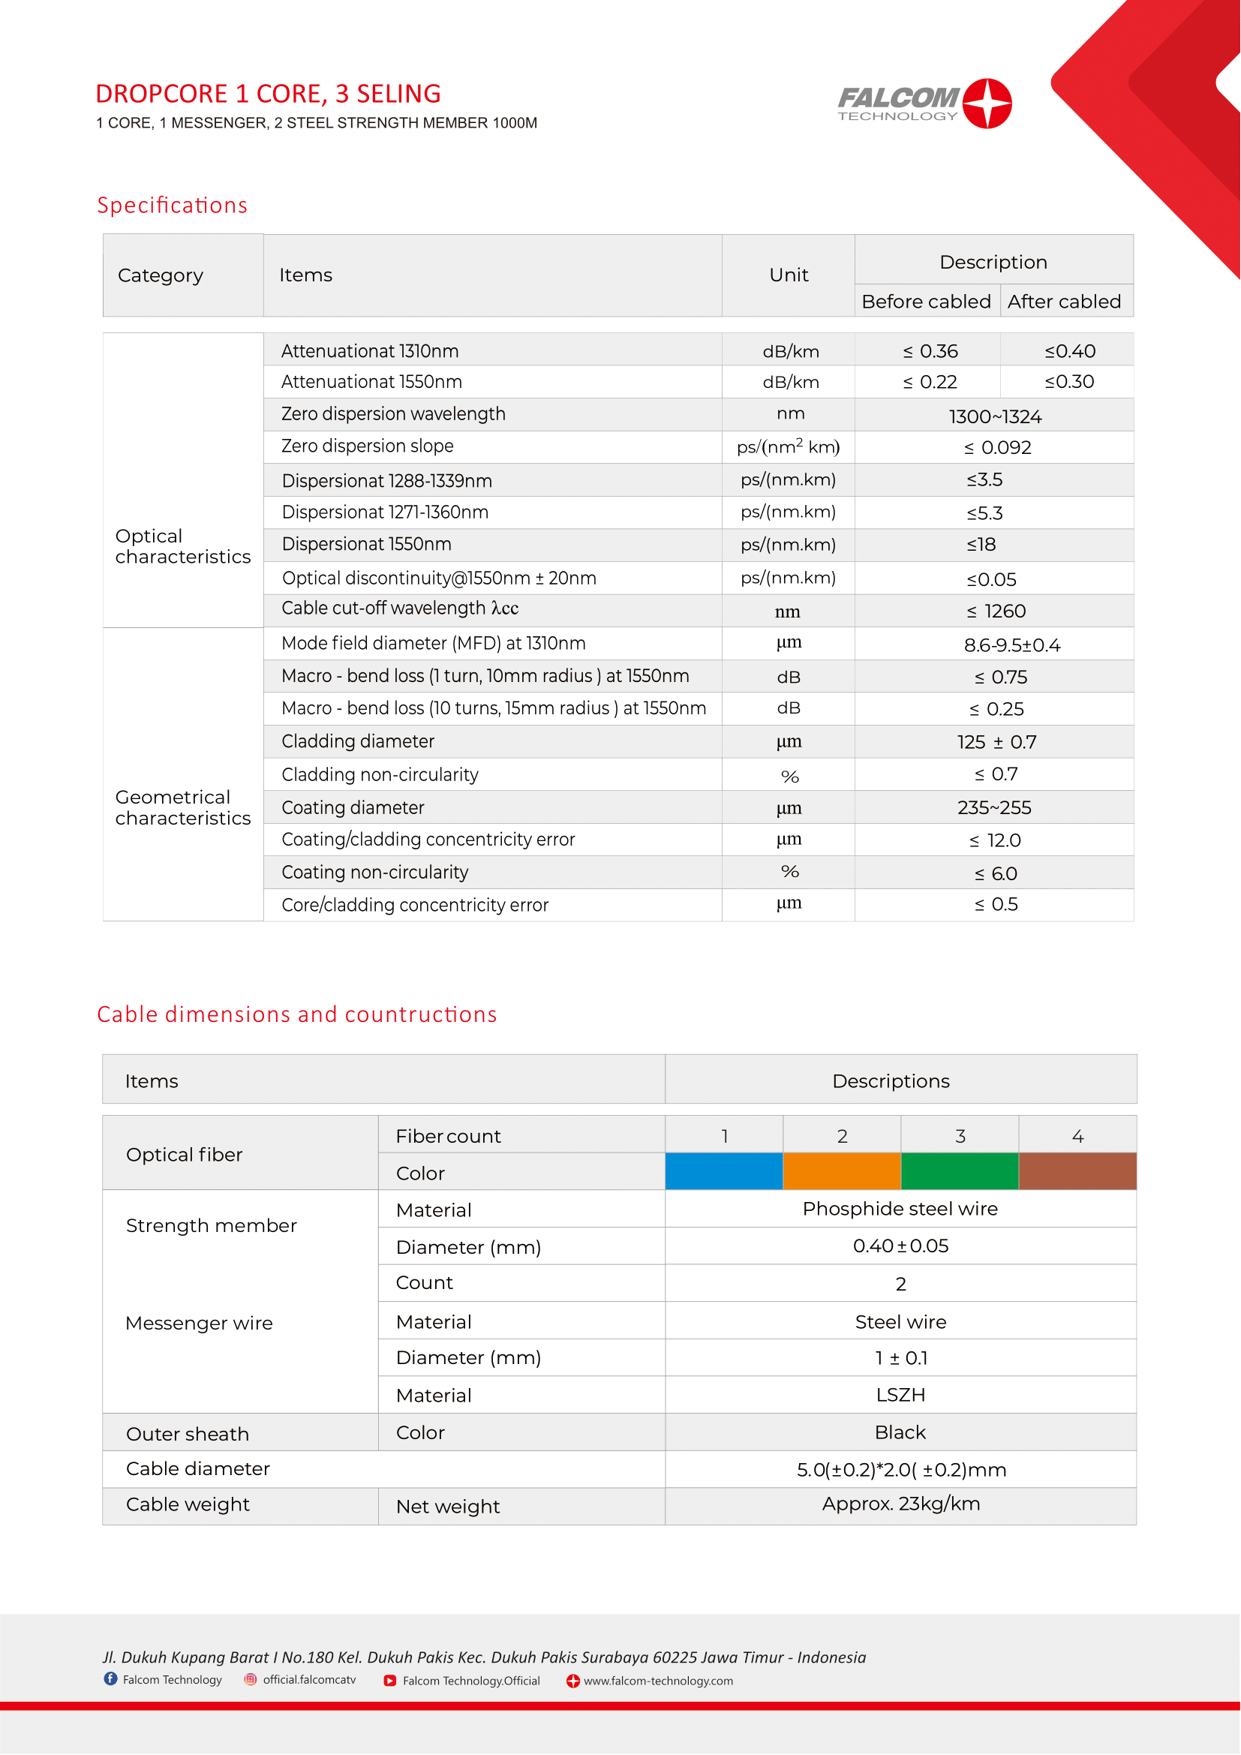Click the red website icon in the footer
The height and width of the screenshot is (1755, 1241).
572,1681
